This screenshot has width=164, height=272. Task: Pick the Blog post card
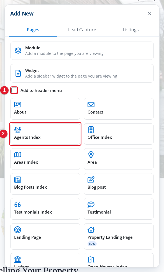119,184
